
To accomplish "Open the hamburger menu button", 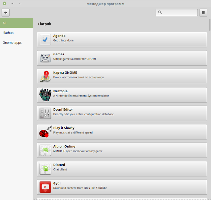I will [x=203, y=13].
